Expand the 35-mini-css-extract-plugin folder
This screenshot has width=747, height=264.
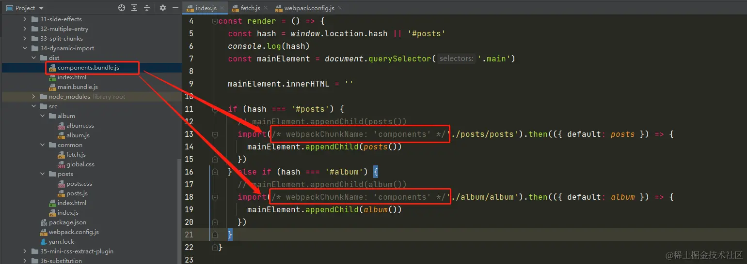click(25, 251)
